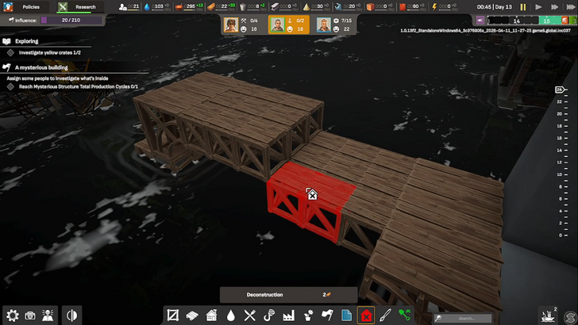Open the blueprint tool
Screen dimensions: 578x325
[x=346, y=315]
